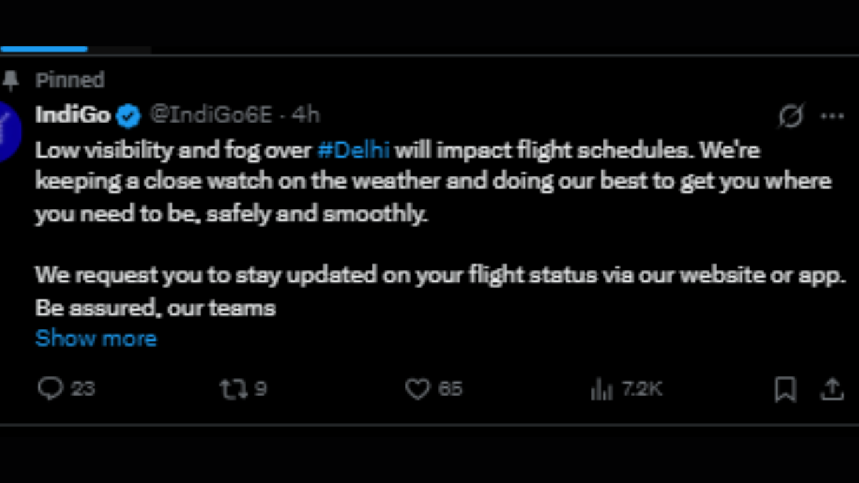Click the like count showing 65
The image size is (859, 483).
point(450,388)
